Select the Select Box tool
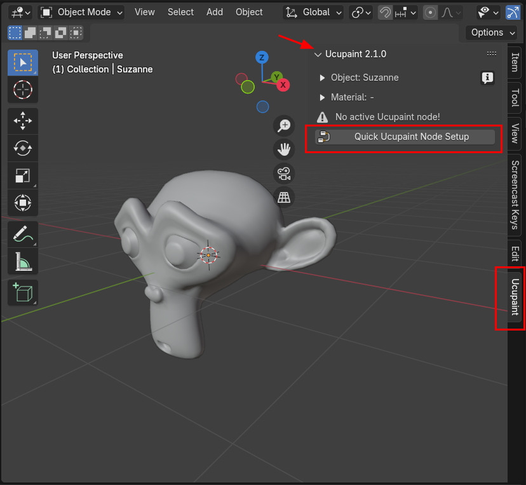The height and width of the screenshot is (485, 526). [x=23, y=62]
